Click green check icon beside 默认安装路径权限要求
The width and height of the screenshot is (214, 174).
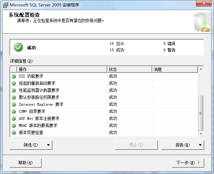pyautogui.click(x=14, y=98)
